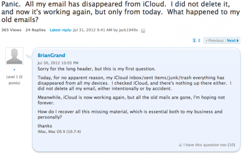Image resolution: width=243 pixels, height=155 pixels.
Task: Click the 365 Views count
Action: click(x=11, y=30)
